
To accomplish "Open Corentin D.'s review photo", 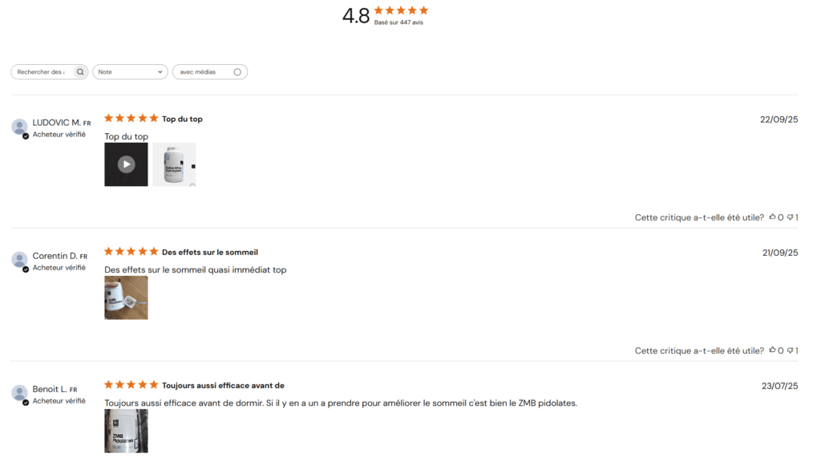I will (126, 298).
